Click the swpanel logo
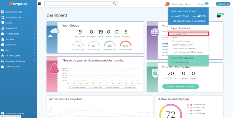 (x=18, y=3)
